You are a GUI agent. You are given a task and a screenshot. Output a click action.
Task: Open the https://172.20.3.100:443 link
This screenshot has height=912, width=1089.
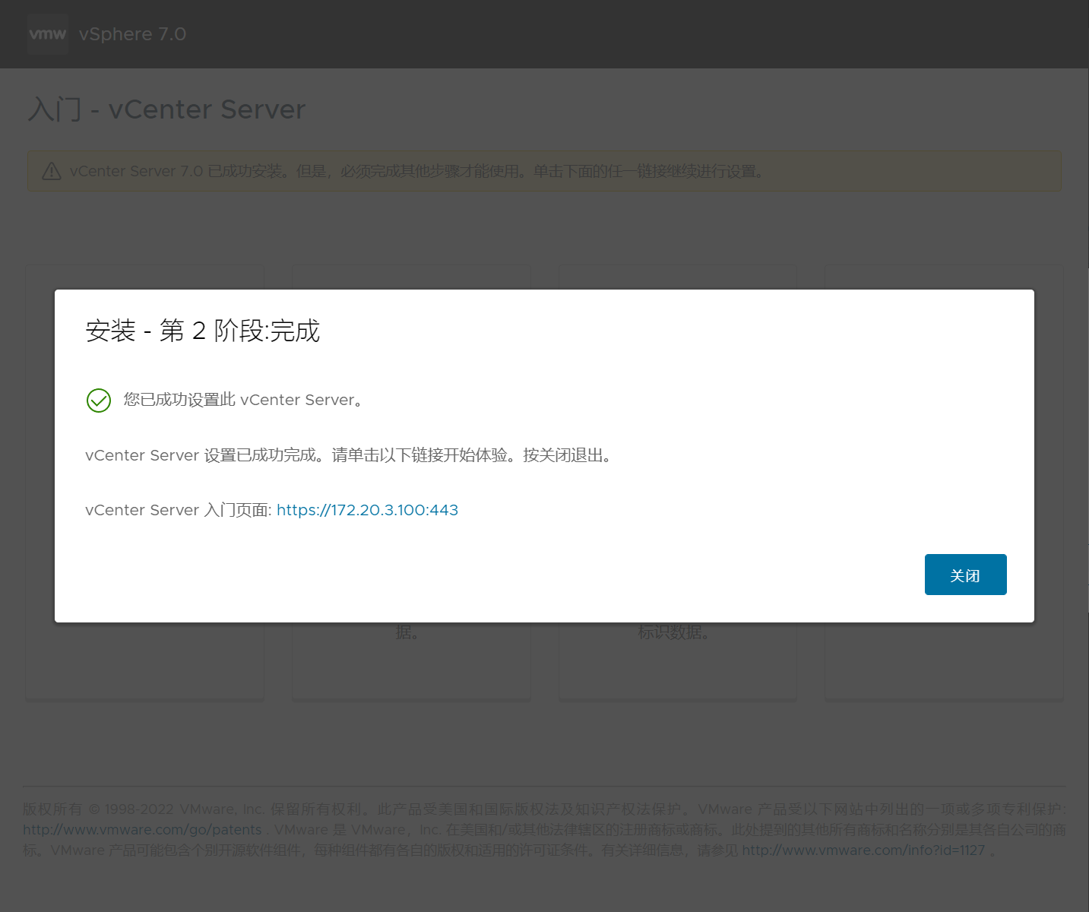pos(367,510)
